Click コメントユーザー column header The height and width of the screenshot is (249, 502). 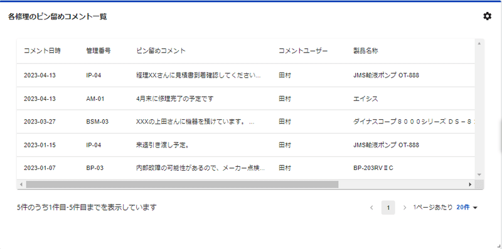click(303, 51)
